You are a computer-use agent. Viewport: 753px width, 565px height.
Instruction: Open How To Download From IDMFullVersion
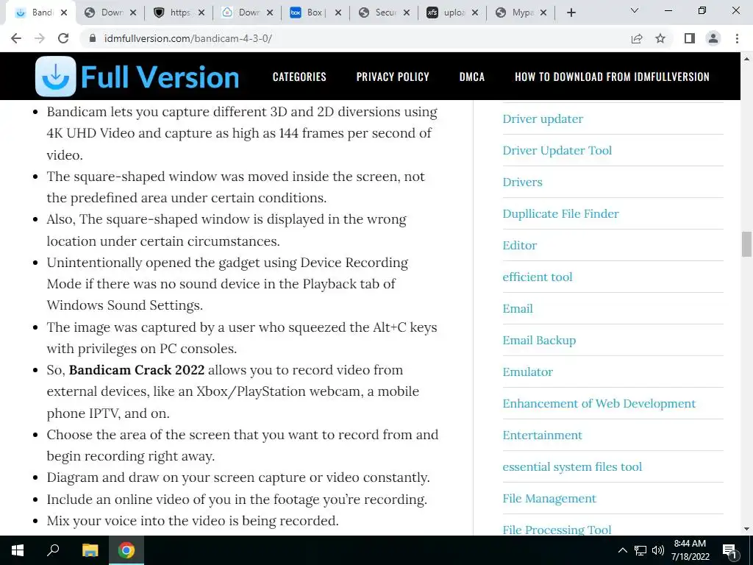click(612, 77)
